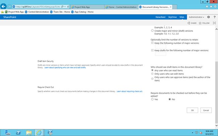
Task: Click the add-to-favorites bar star icon
Action: point(2,12)
